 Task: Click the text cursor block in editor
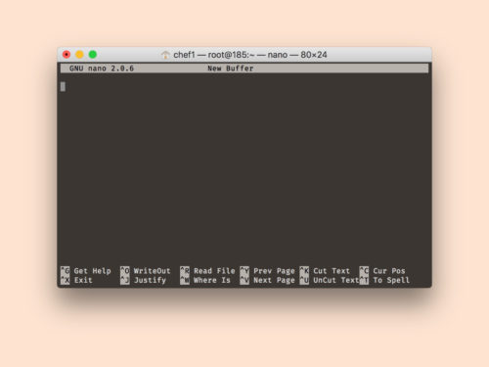(x=63, y=86)
